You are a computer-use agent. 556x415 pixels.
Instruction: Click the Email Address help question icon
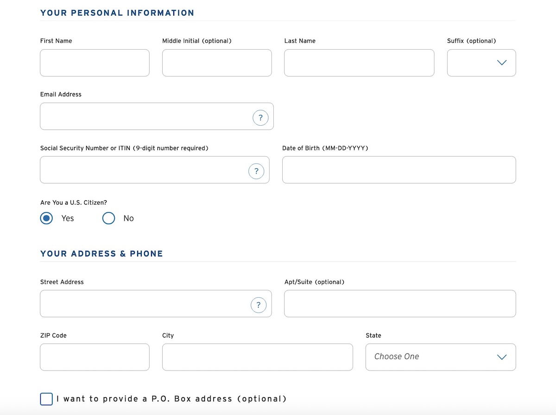(260, 118)
